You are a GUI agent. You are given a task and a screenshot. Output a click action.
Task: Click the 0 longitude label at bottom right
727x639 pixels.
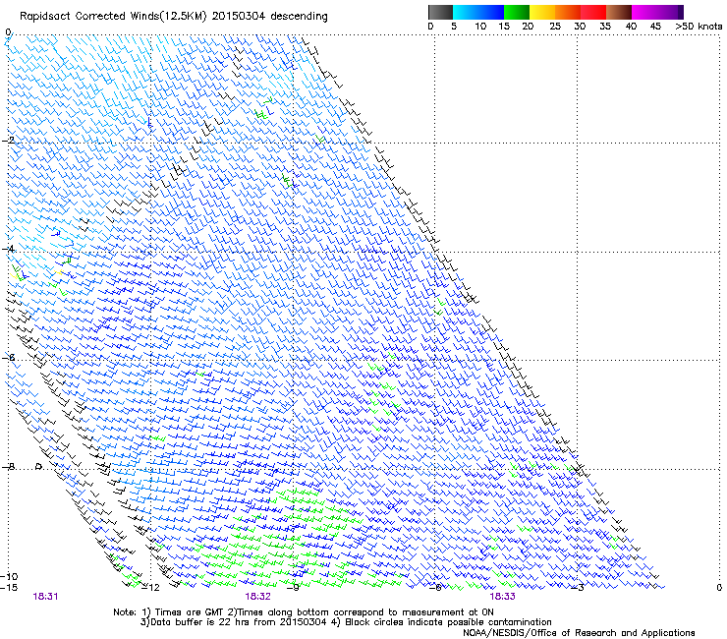(x=719, y=588)
